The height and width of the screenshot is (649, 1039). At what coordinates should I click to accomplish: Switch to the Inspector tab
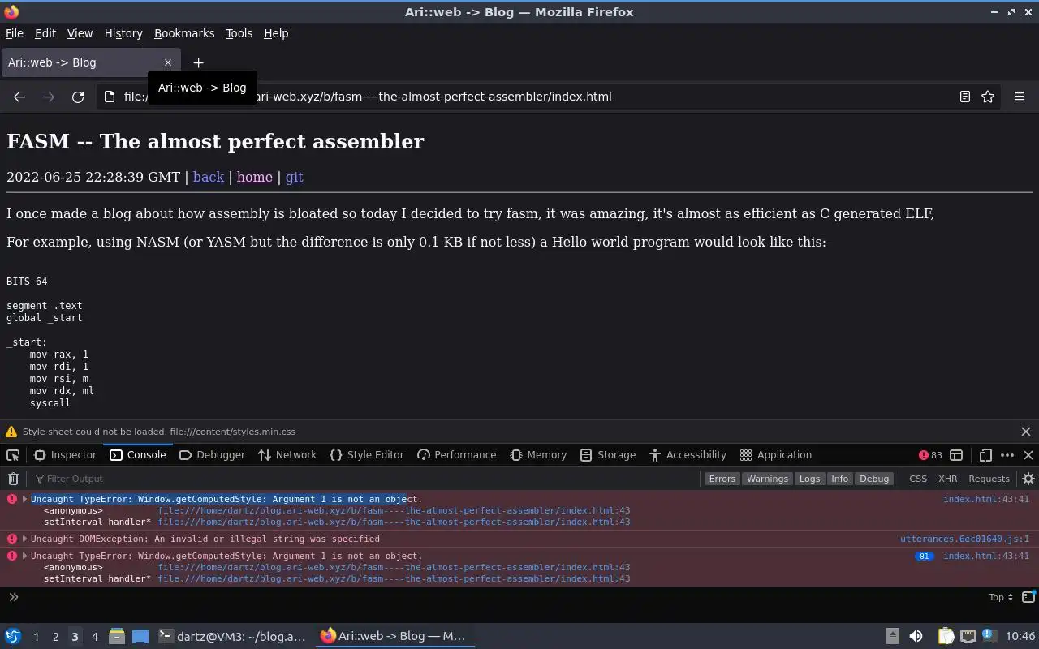pyautogui.click(x=65, y=455)
